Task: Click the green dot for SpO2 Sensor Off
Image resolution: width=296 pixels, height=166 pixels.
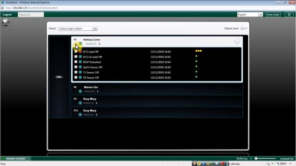Action: (x=196, y=66)
